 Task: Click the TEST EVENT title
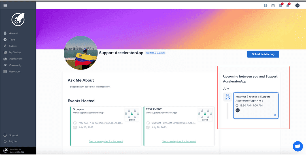(x=154, y=109)
